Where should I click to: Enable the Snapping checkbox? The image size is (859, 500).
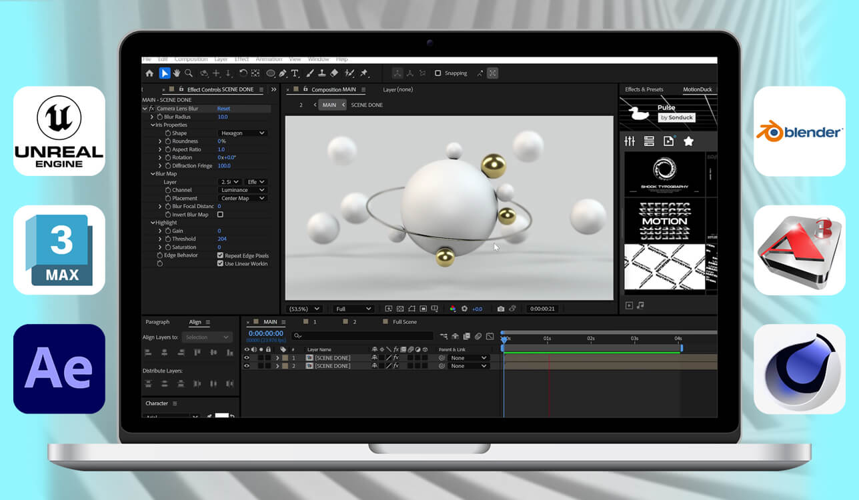pyautogui.click(x=438, y=73)
